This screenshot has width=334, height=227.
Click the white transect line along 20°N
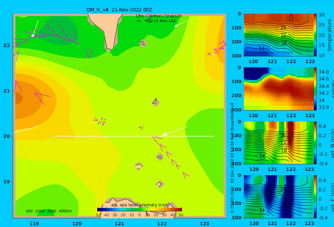[134, 136]
